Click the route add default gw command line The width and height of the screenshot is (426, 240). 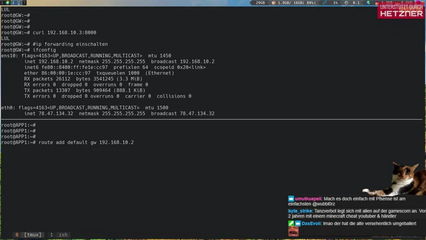coord(86,143)
